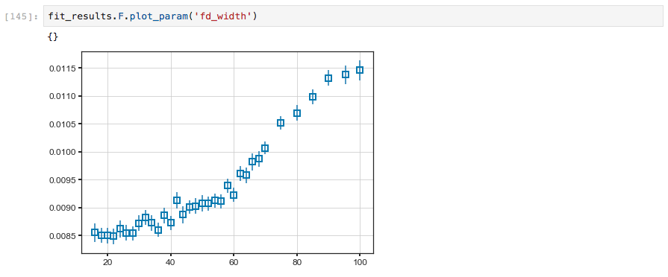
Task: Click the y-axis label 0.0085
Action: 62,236
